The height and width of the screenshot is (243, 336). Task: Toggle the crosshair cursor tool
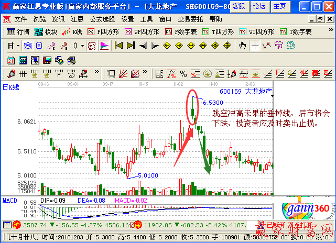(255, 46)
